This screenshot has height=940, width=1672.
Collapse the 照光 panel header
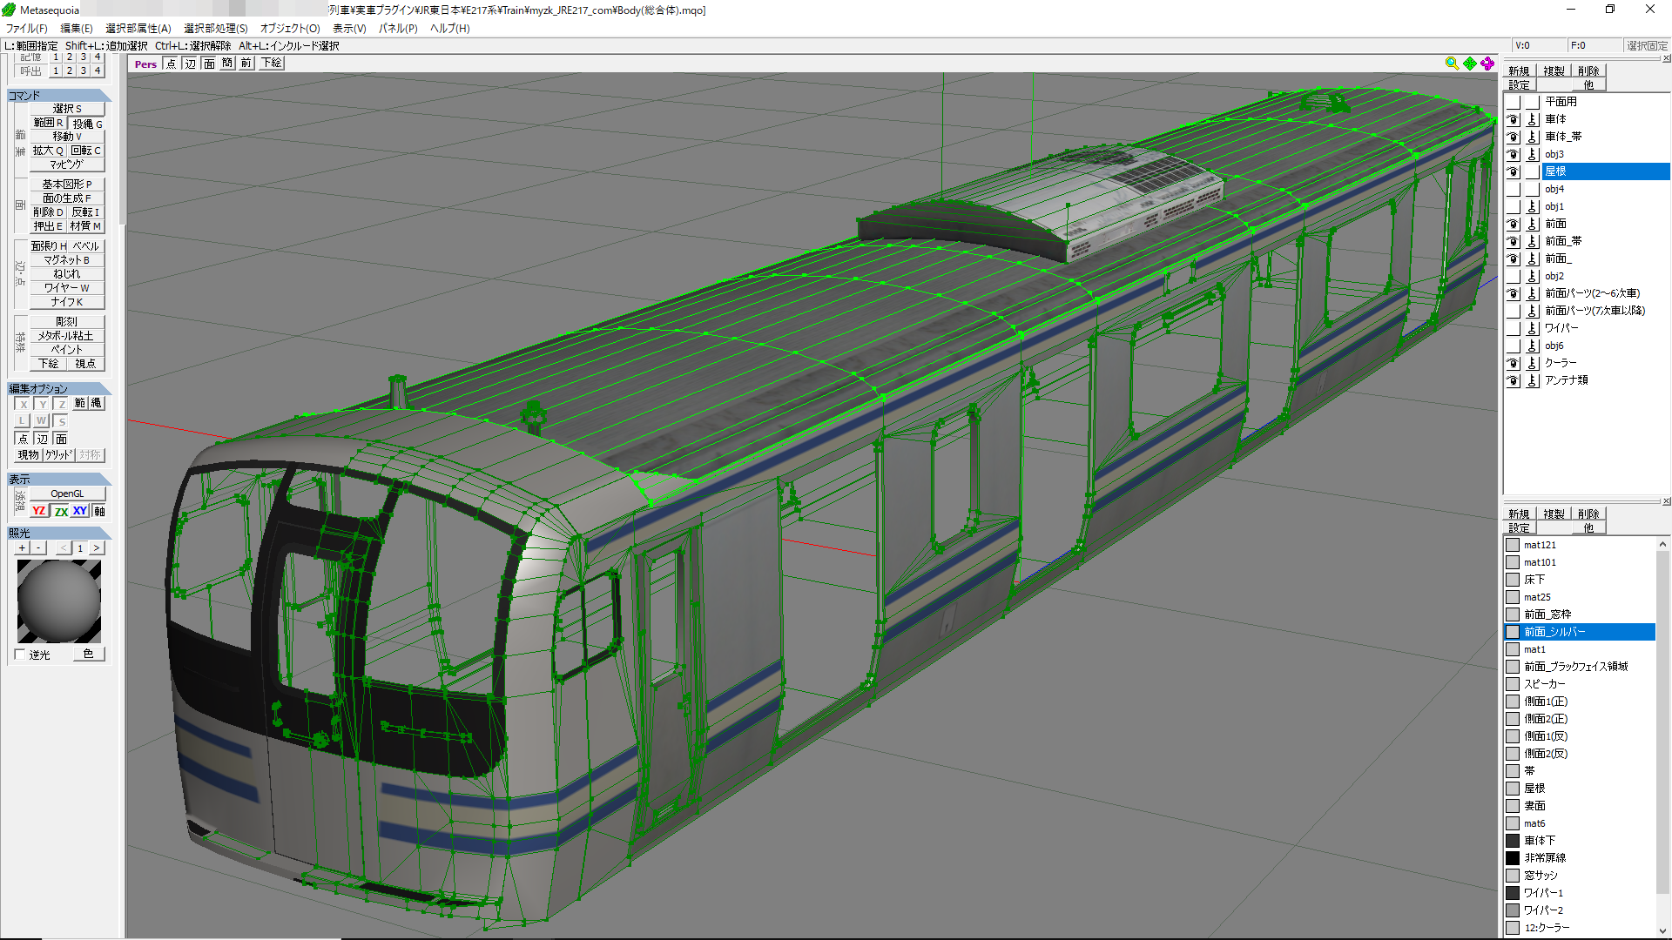coord(59,533)
